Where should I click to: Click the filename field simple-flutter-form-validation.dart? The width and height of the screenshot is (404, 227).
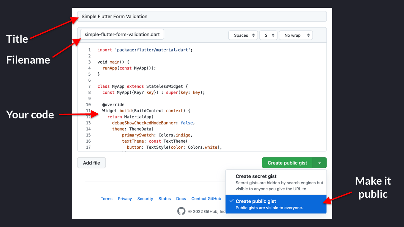point(122,34)
